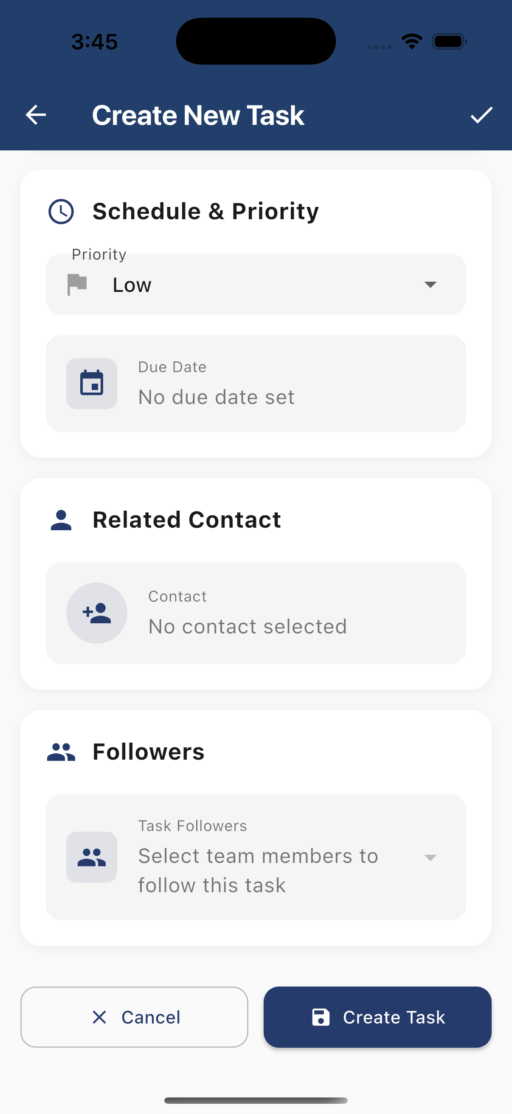512x1114 pixels.
Task: Open the Task Followers dropdown arrow
Action: coord(430,857)
